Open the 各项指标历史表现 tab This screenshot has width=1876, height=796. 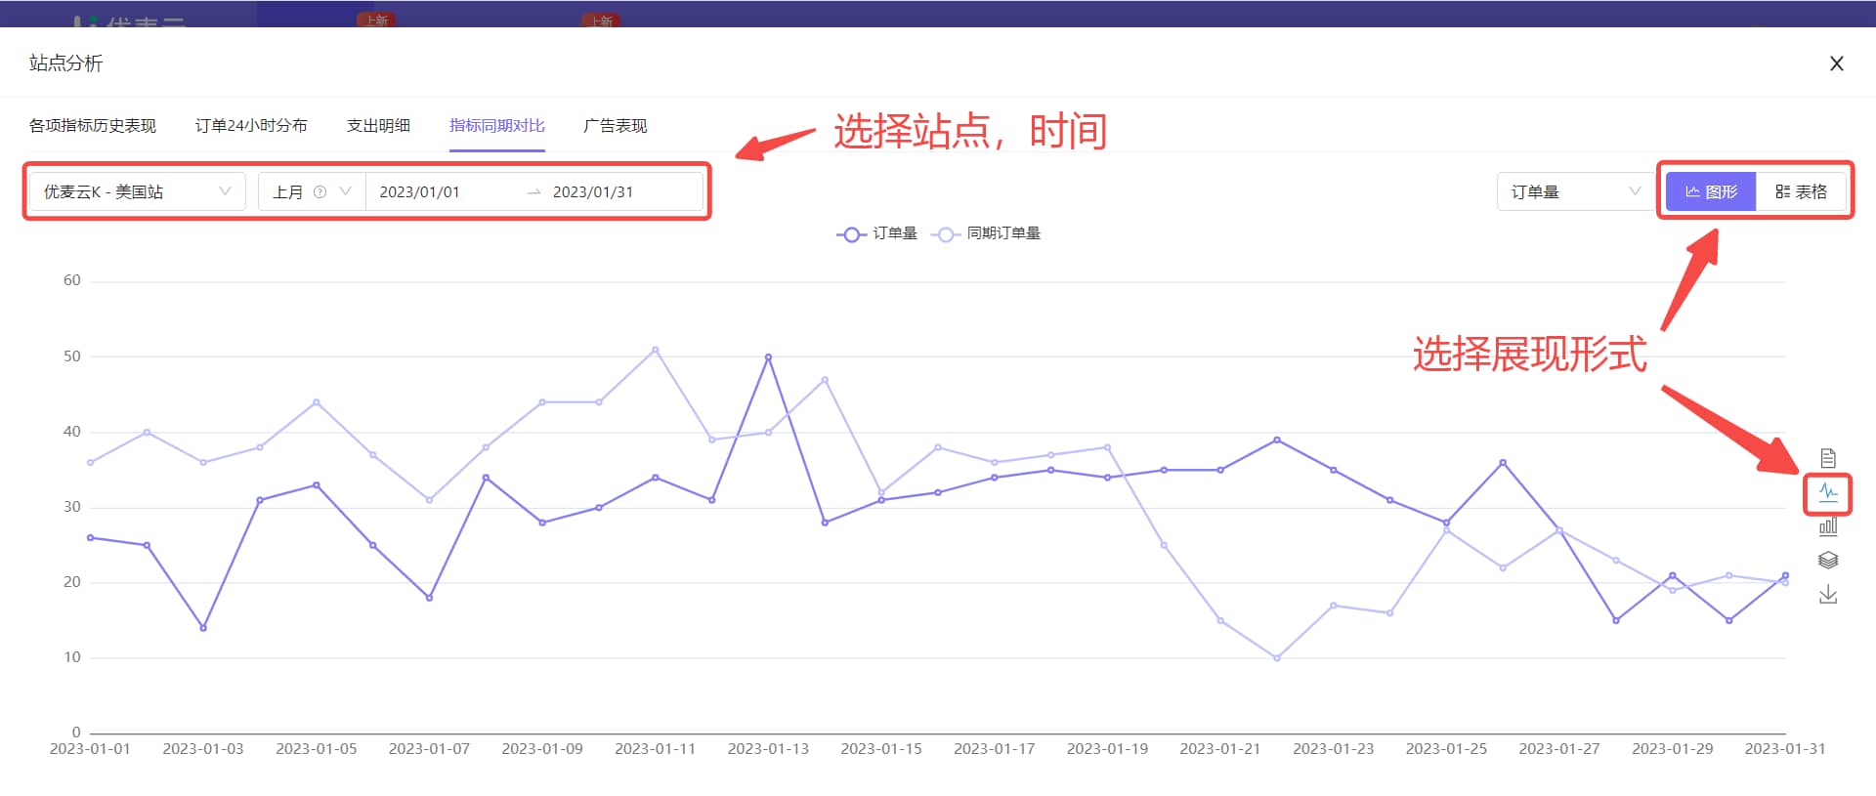coord(93,125)
